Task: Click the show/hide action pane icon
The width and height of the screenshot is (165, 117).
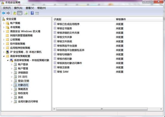Action: [37, 13]
